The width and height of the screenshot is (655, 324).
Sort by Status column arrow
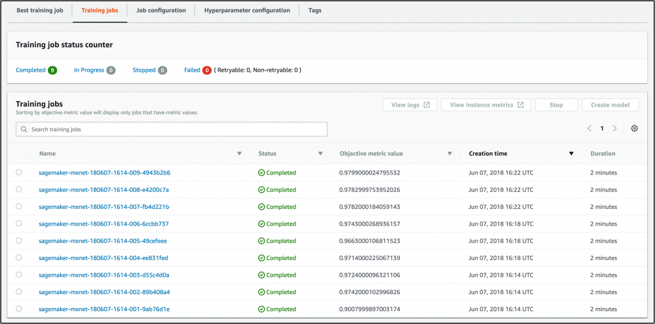[x=320, y=153]
